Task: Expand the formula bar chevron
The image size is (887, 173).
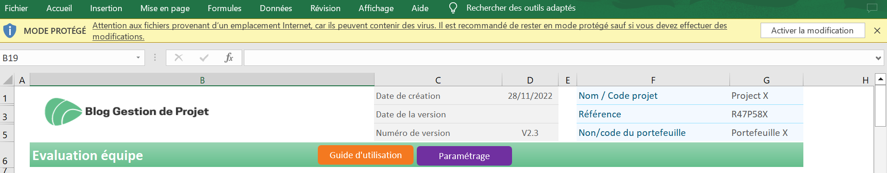Action: coord(878,58)
